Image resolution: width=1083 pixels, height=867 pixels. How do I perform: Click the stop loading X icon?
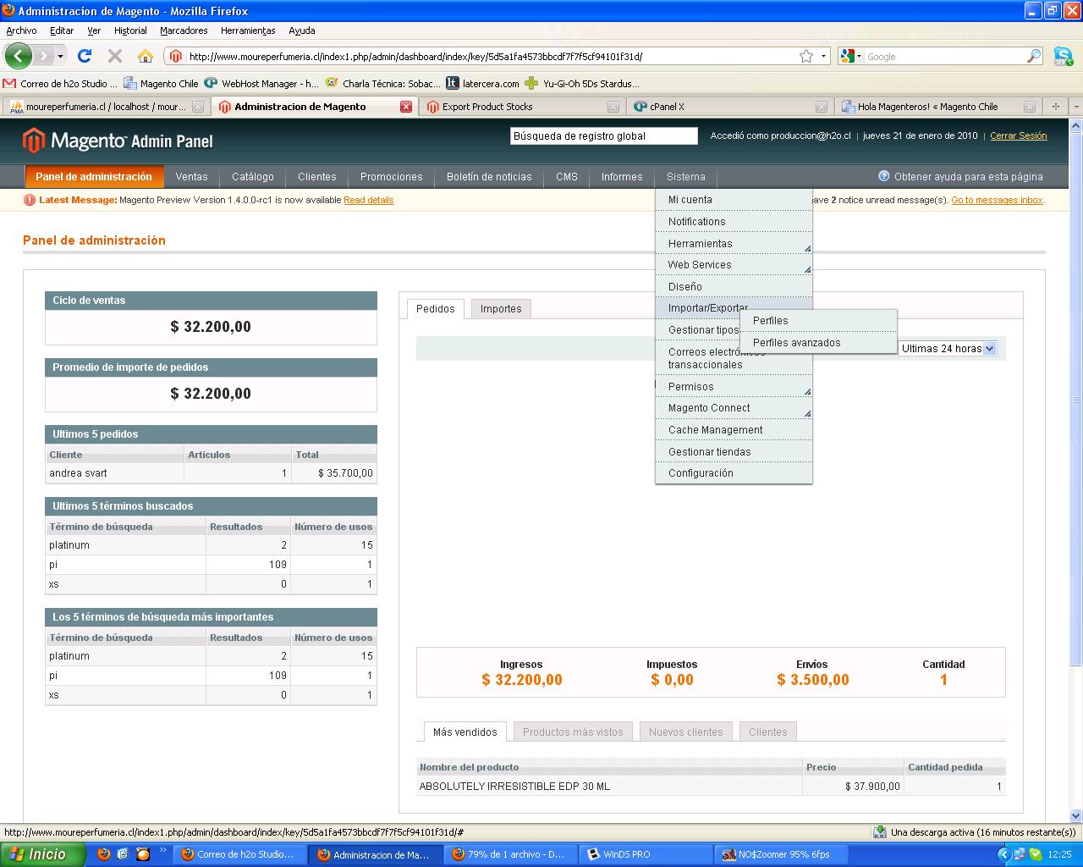coord(115,56)
